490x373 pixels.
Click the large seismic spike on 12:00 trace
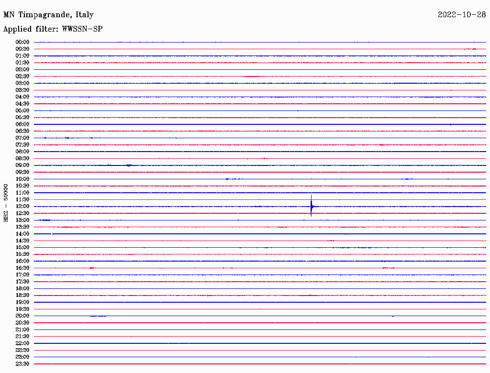pos(311,206)
